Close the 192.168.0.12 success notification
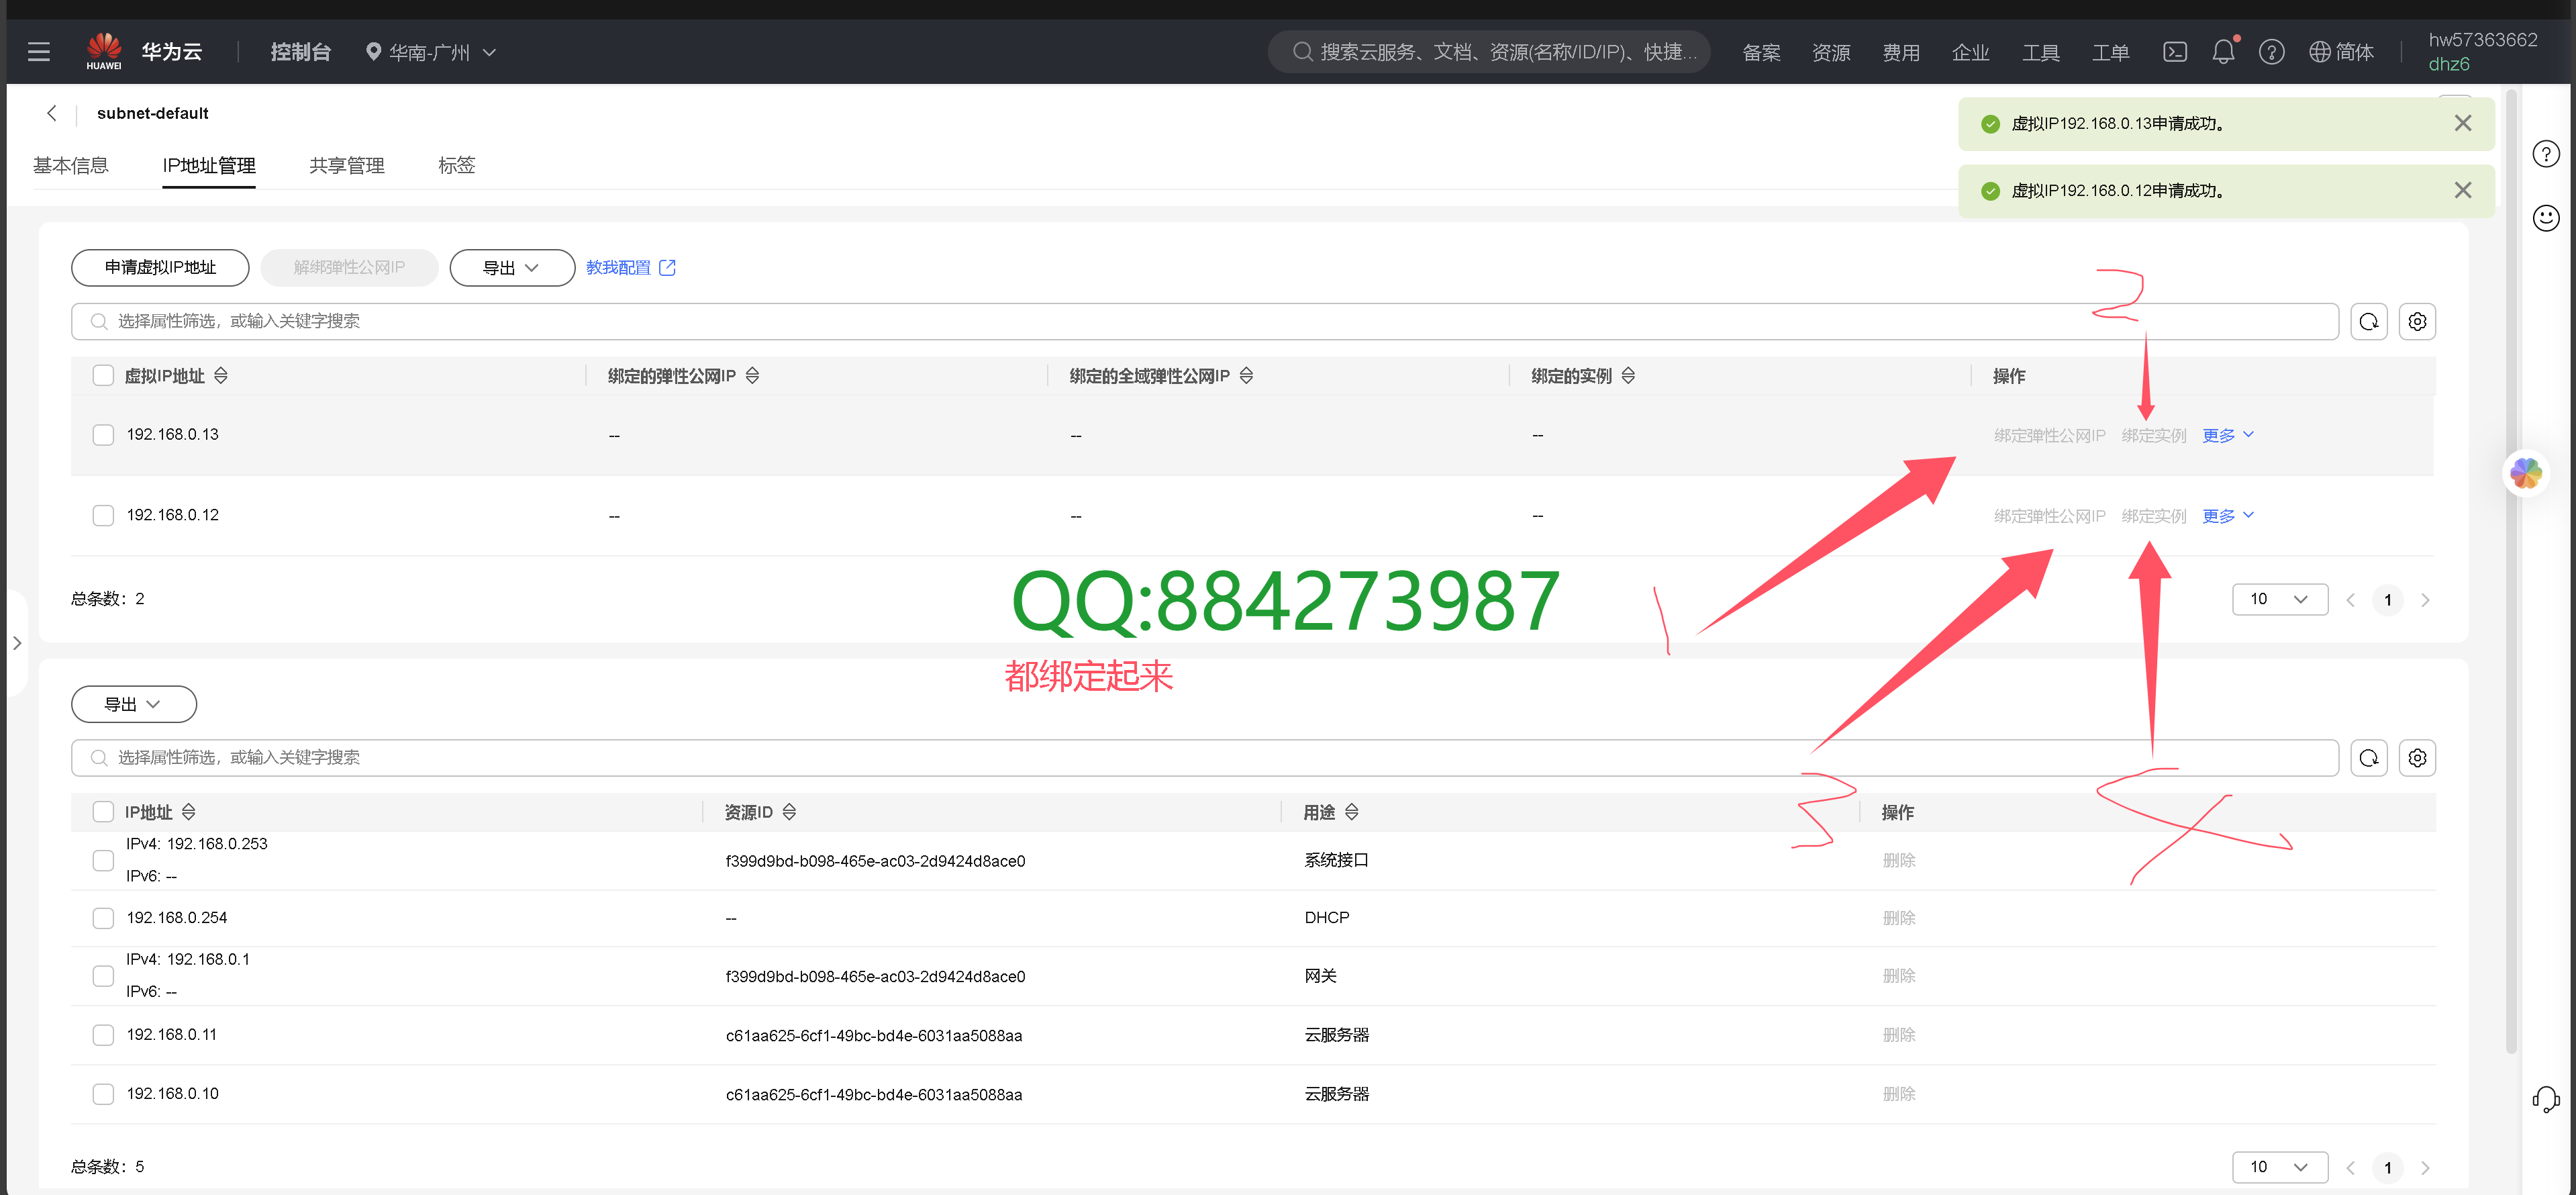 coord(2462,190)
